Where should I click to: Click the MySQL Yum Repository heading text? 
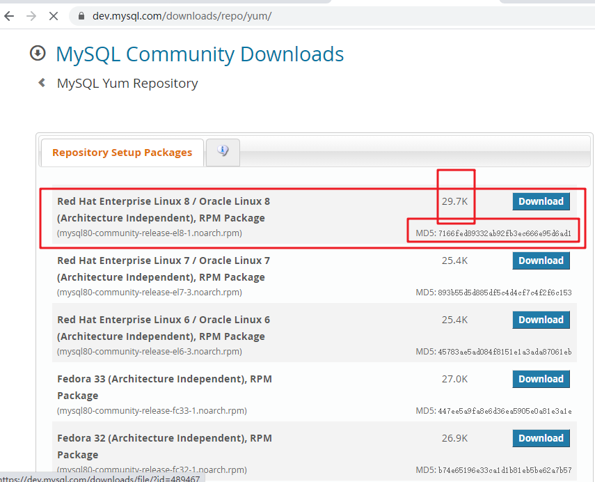127,83
